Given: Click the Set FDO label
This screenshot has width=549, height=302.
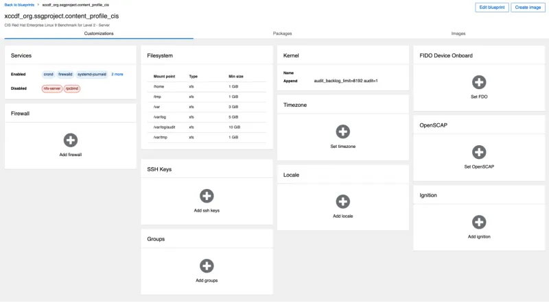Looking at the screenshot, I should coord(479,97).
